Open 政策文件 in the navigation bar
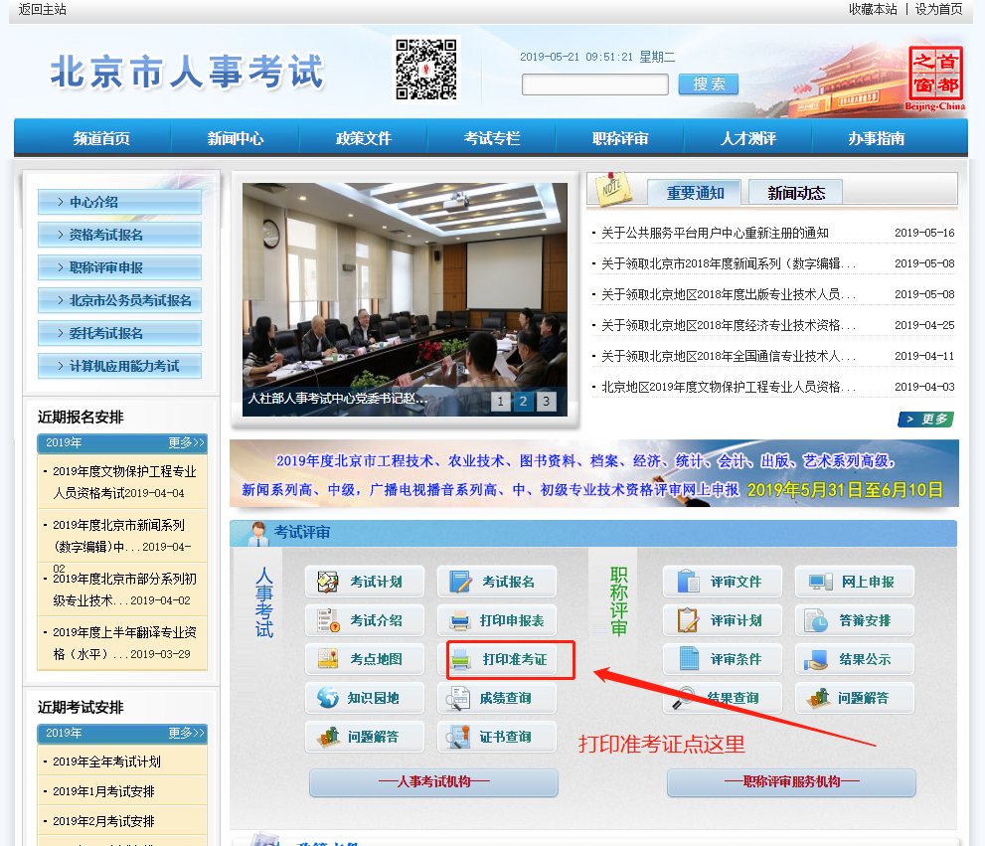985x846 pixels. click(x=364, y=138)
